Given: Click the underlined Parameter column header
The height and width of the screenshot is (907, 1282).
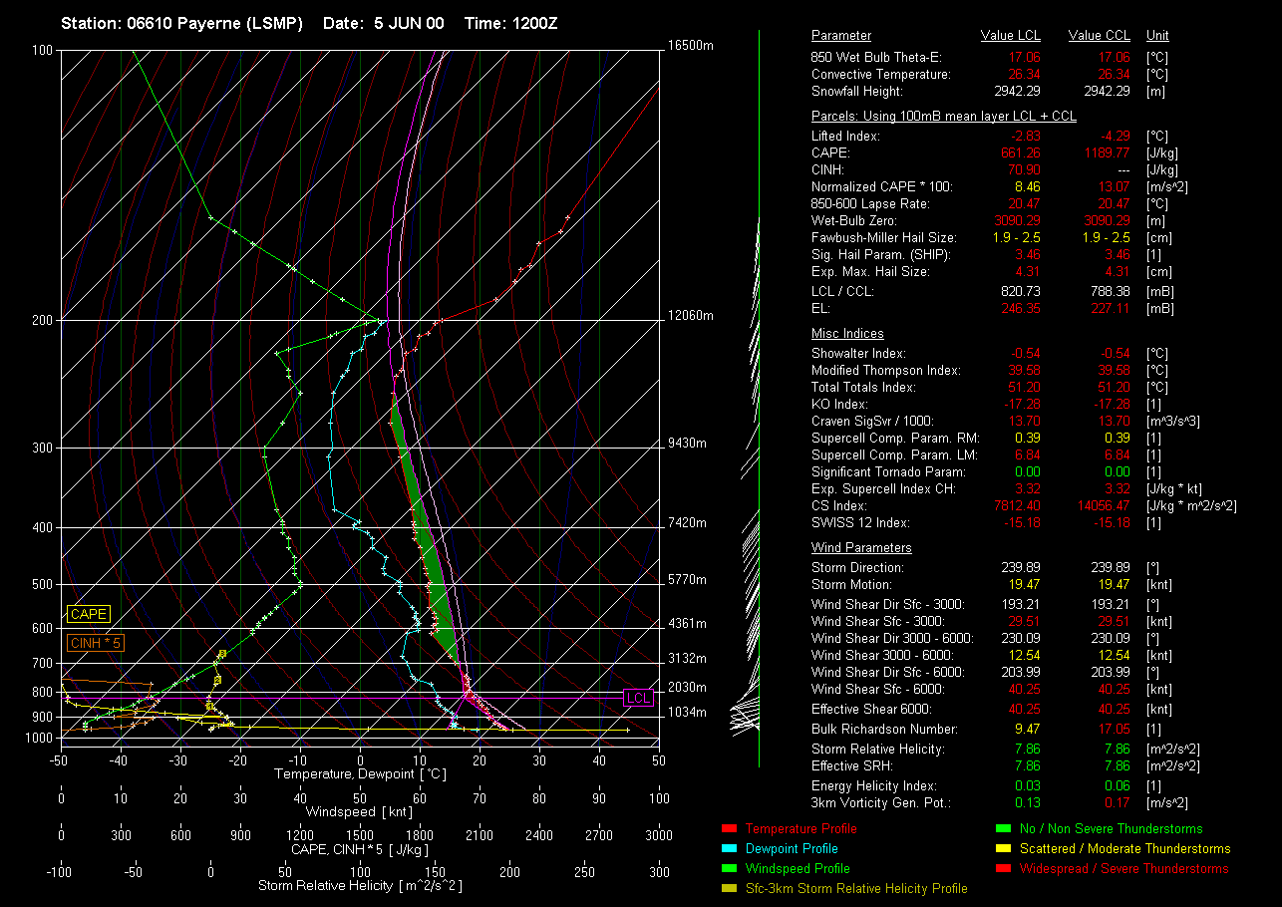Looking at the screenshot, I should 841,36.
